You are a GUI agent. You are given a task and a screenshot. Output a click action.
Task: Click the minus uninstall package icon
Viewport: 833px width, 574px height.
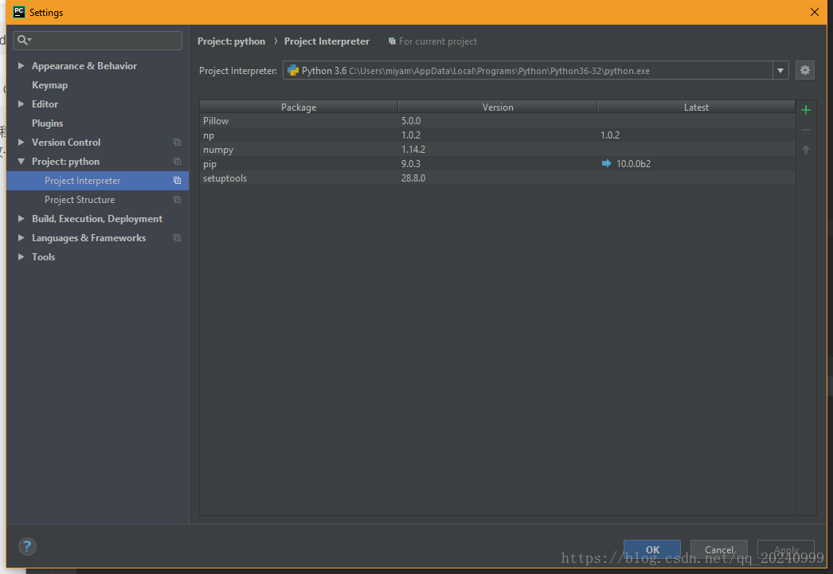click(x=805, y=130)
